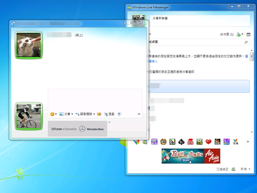Click the speaker icon in chat toolbar

[x=119, y=114]
